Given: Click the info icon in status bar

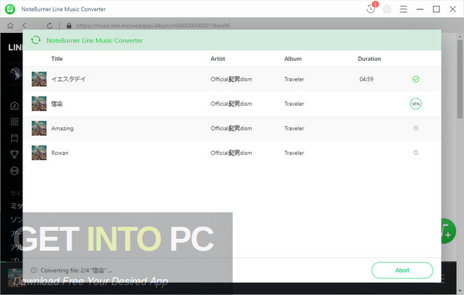Looking at the screenshot, I should click(34, 270).
